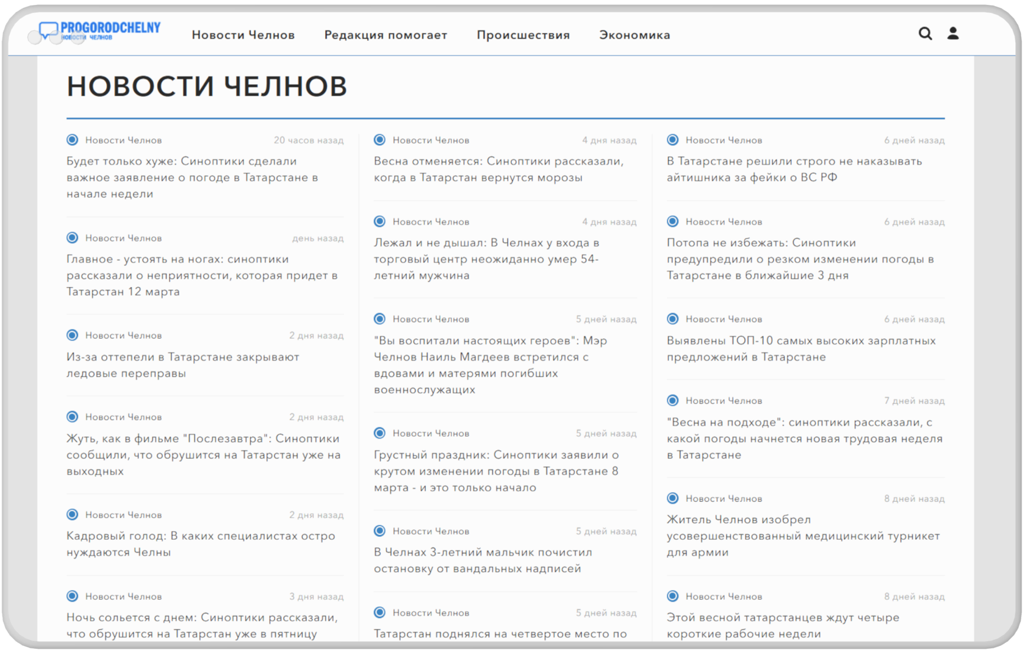Click category icon above 'Лежал и не дышал'

379,221
